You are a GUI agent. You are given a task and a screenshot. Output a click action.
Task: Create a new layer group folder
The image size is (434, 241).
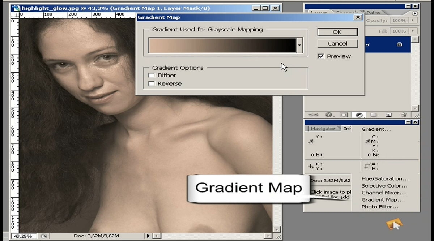[374, 115]
